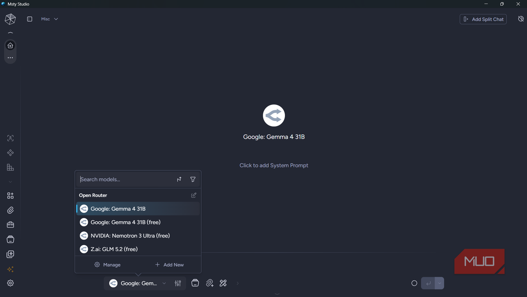The height and width of the screenshot is (297, 527).
Task: Open the send options dropdown arrow
Action: click(440, 283)
